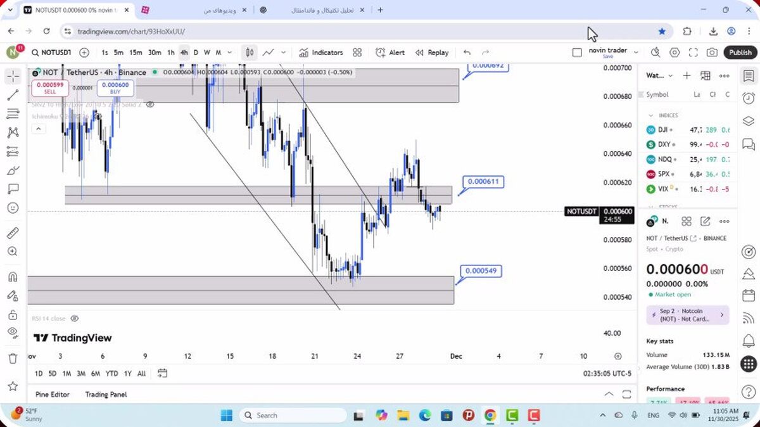Image resolution: width=760 pixels, height=427 pixels.
Task: Open the Trading Panel tab
Action: [x=106, y=394]
